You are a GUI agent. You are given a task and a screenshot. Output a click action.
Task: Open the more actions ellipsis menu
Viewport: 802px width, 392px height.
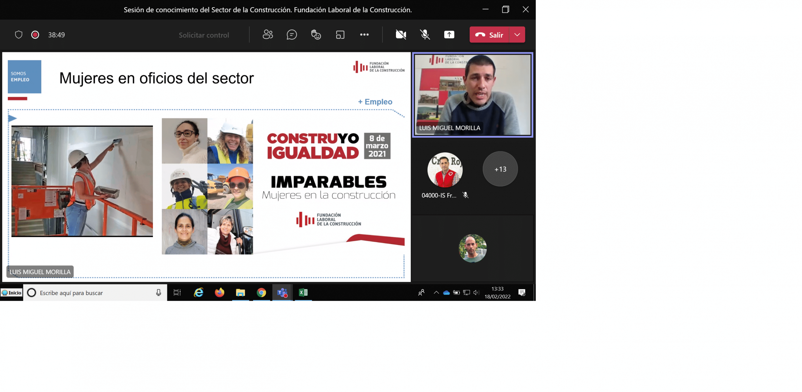pos(364,35)
